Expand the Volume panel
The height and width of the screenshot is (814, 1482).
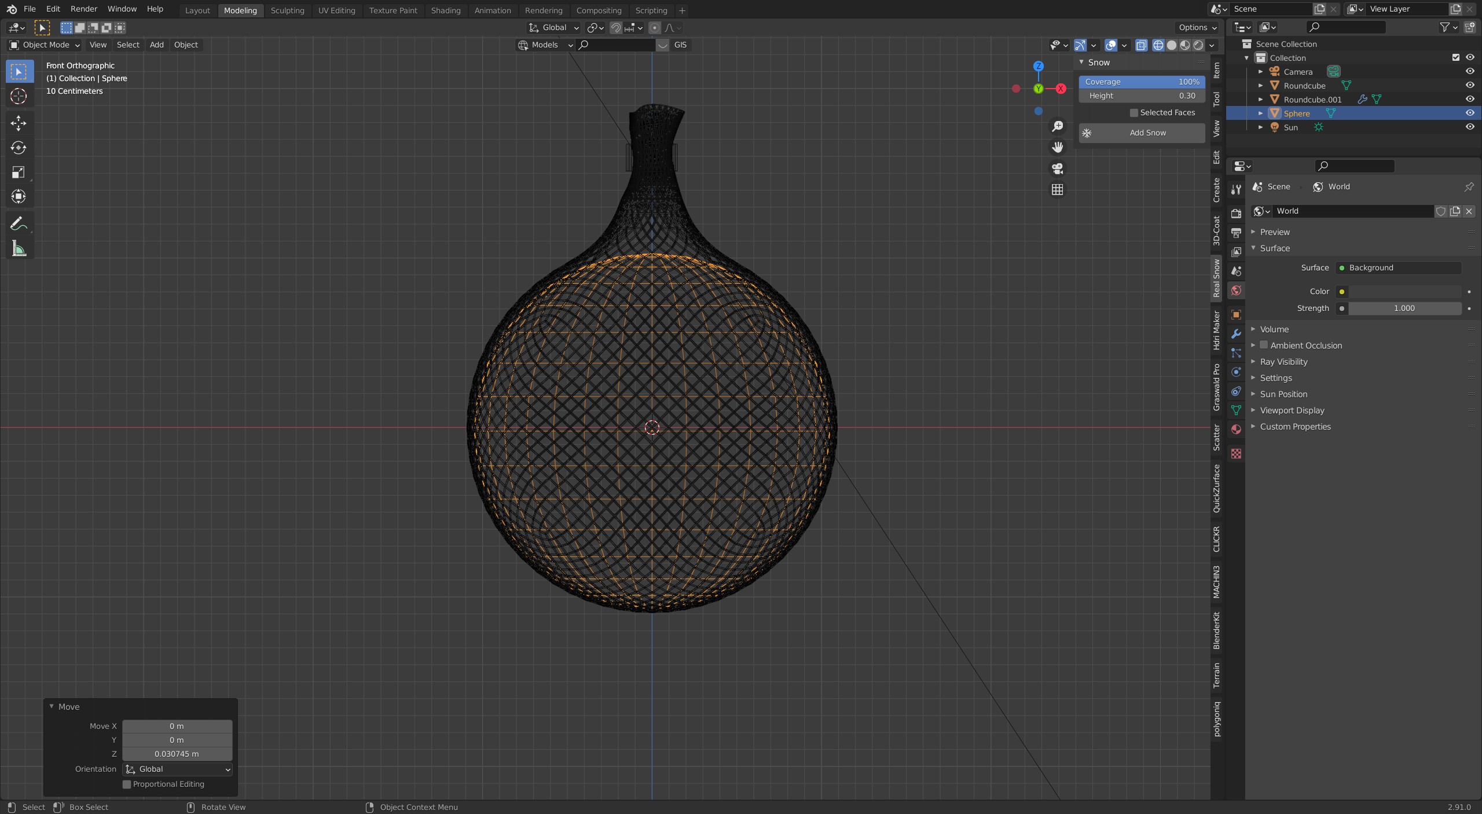click(x=1274, y=329)
